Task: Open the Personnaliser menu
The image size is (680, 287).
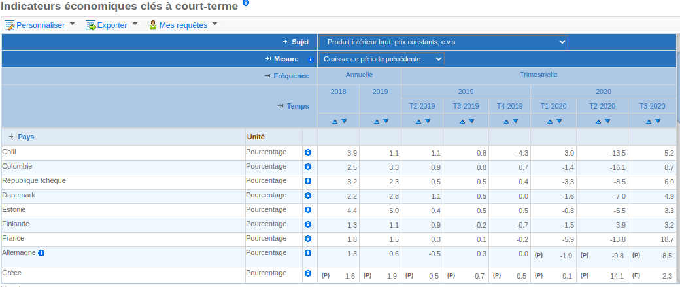Action: 40,25
